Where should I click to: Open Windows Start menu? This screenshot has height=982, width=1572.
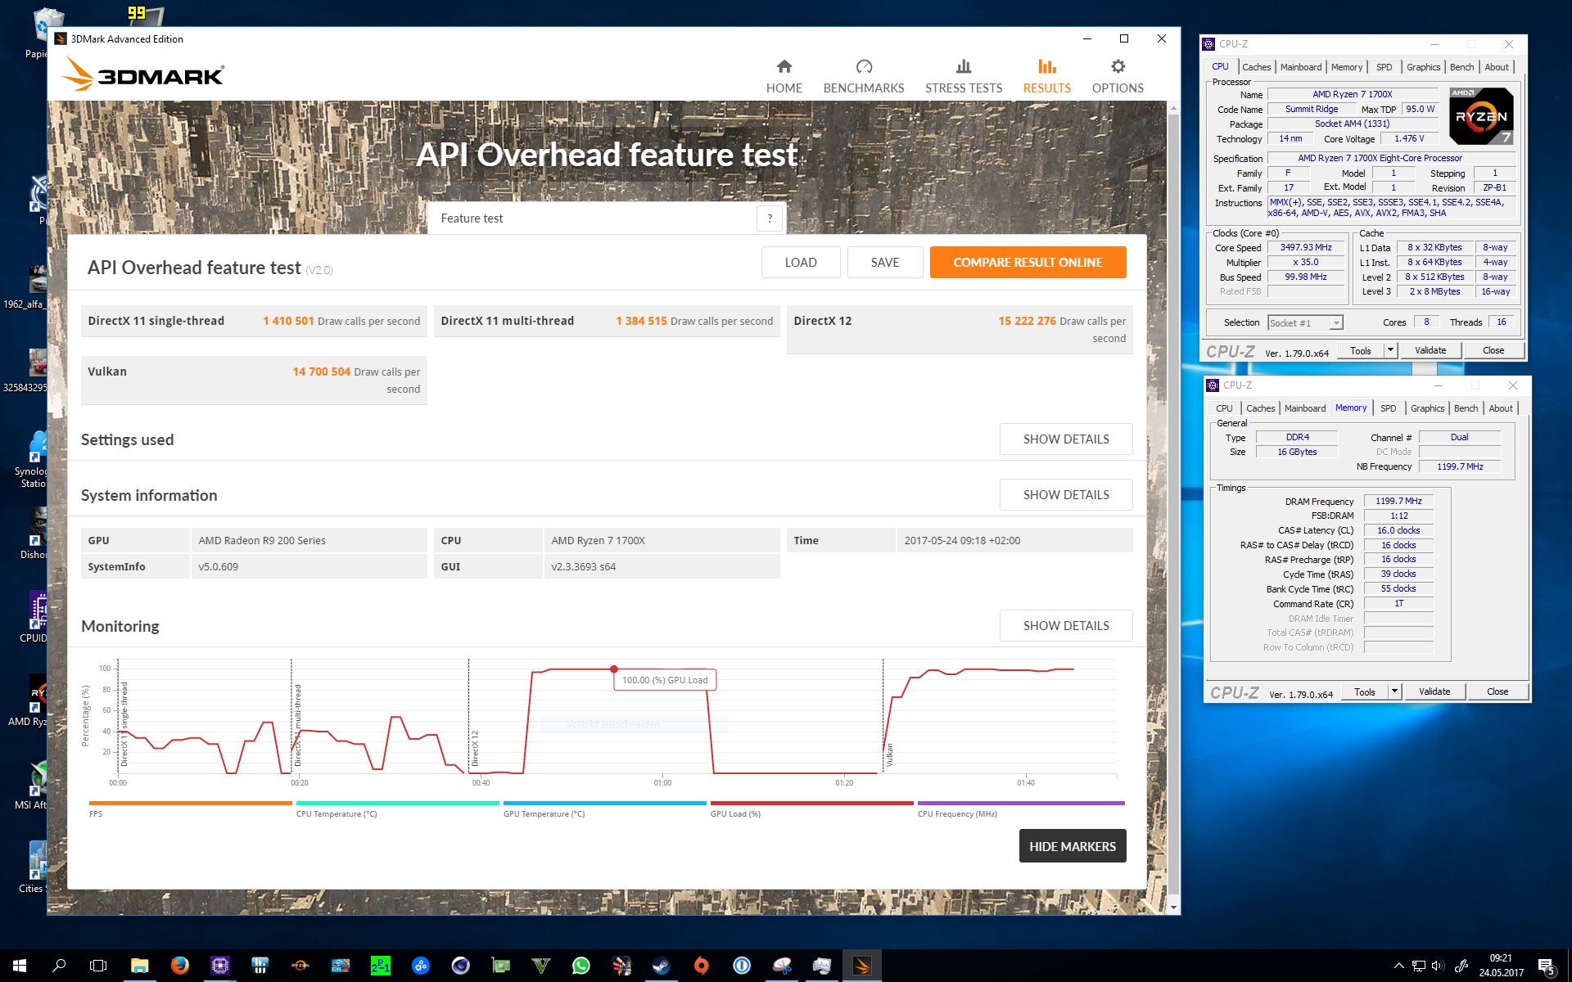(20, 966)
